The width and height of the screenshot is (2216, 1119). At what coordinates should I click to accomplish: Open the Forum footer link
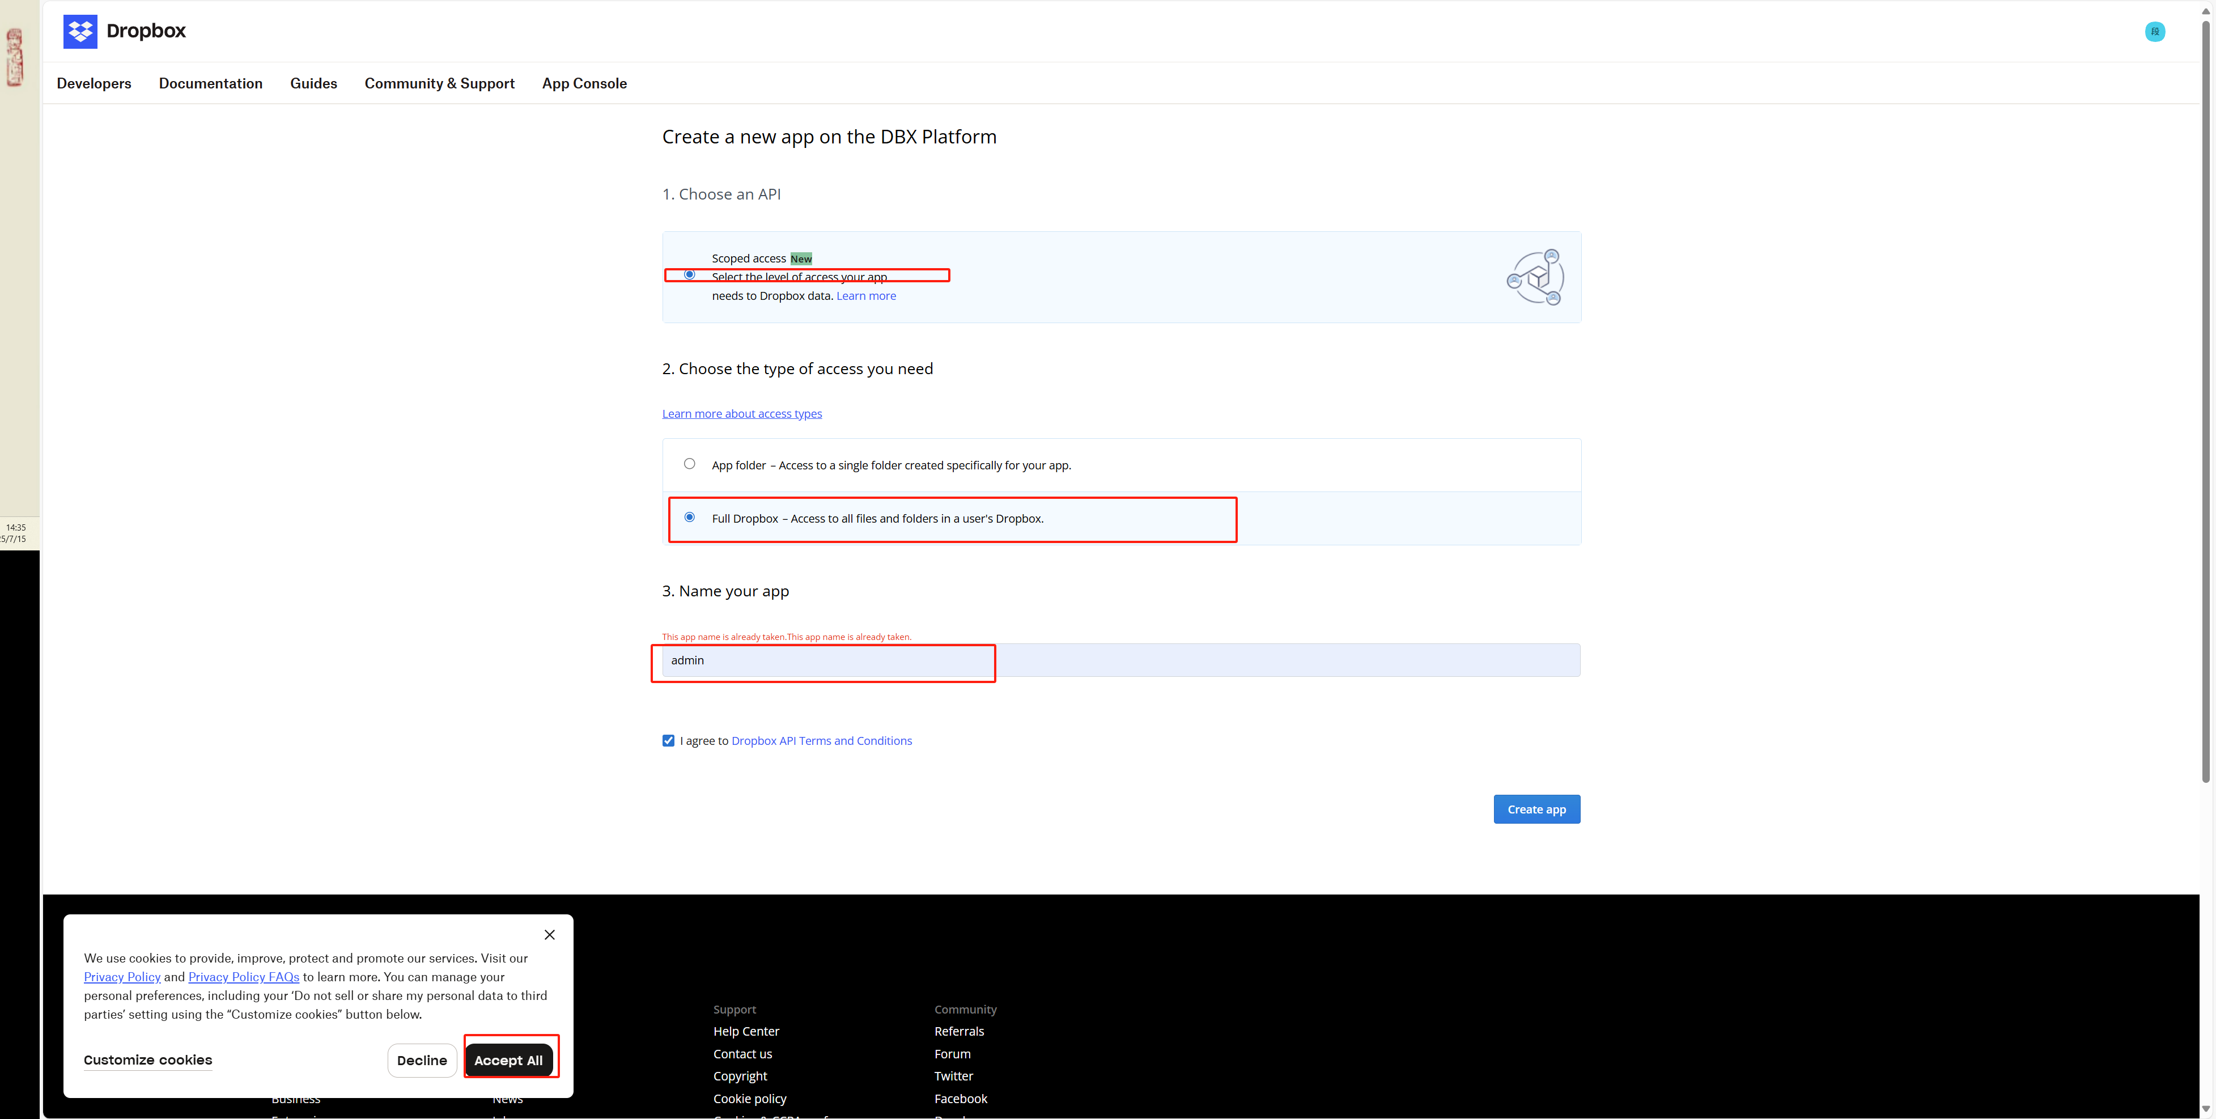[x=952, y=1054]
